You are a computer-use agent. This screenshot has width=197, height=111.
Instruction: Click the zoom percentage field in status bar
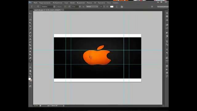[36, 105]
